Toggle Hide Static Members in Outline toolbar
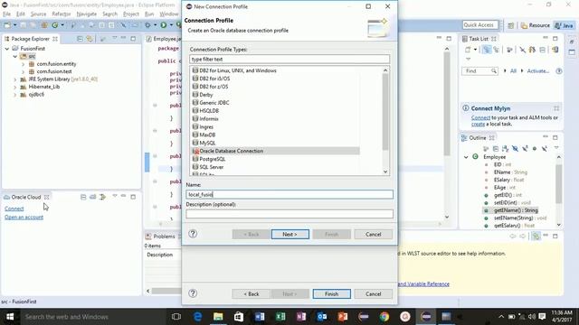 [525, 148]
